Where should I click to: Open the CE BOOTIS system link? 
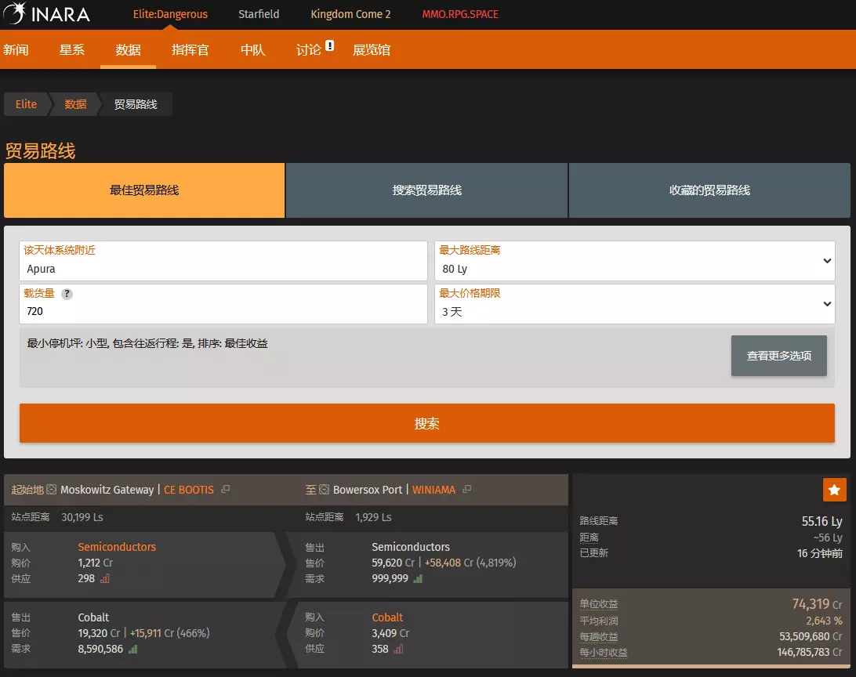pos(189,490)
